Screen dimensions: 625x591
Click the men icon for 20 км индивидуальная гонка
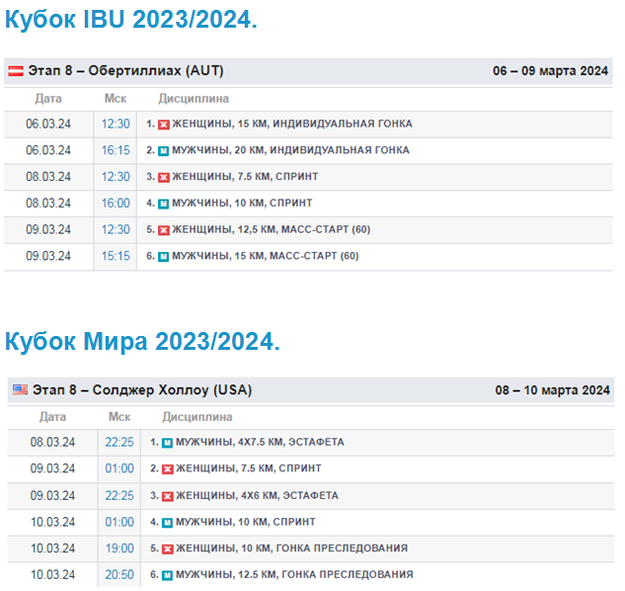click(164, 151)
